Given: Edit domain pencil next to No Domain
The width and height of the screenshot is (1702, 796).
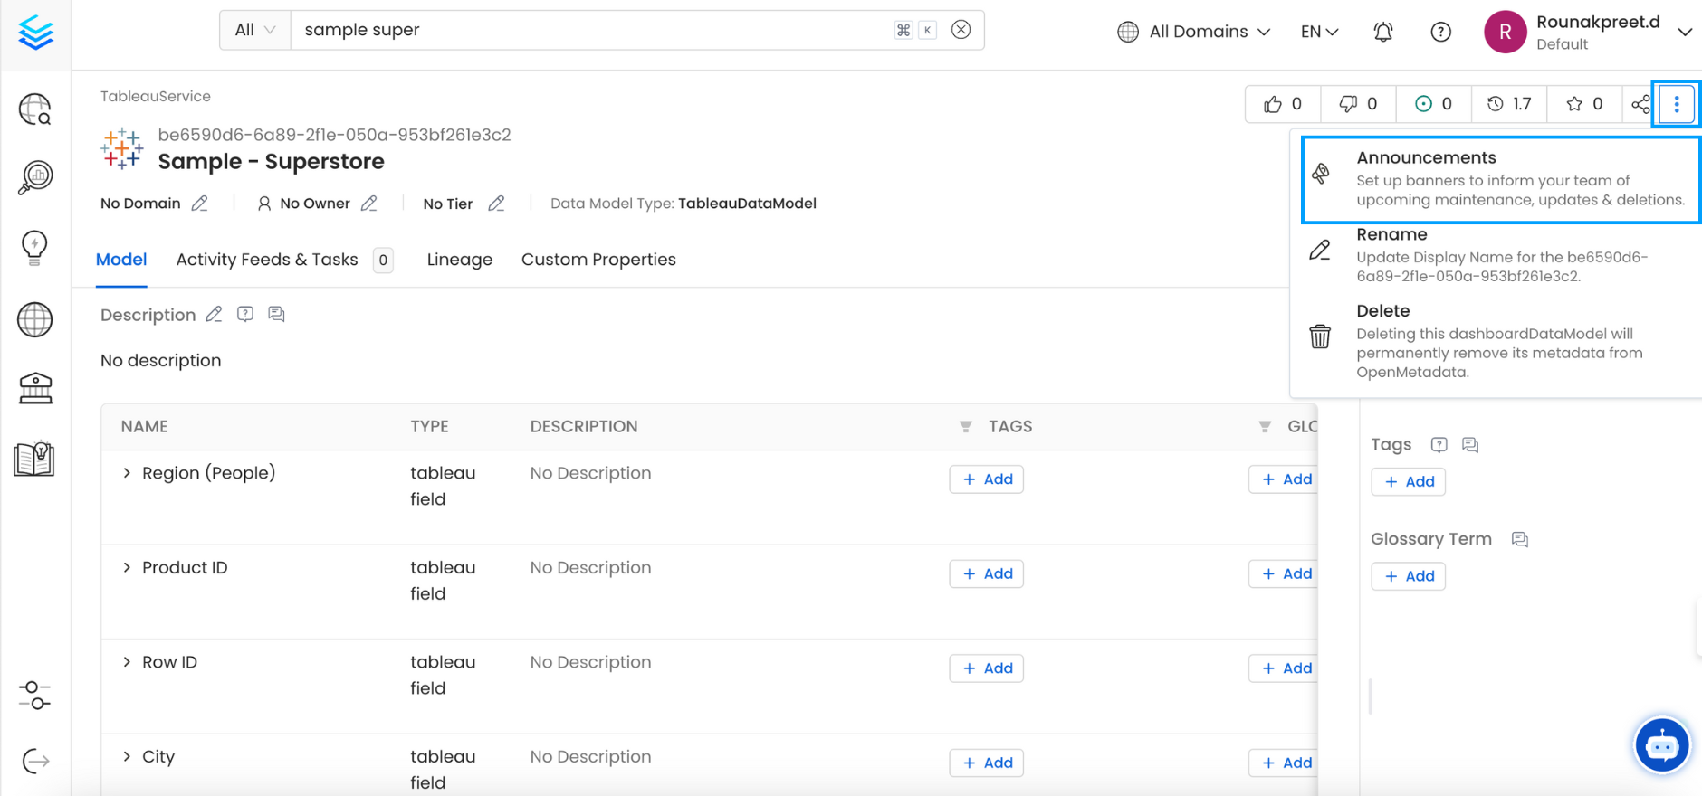Looking at the screenshot, I should 199,204.
